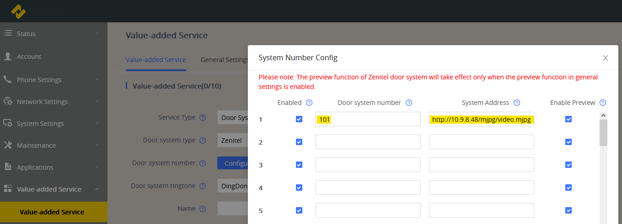The image size is (622, 224).
Task: Click the help icon beside Enabled column
Action: (x=309, y=103)
